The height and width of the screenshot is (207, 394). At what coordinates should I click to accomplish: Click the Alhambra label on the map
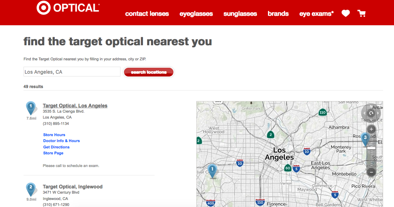click(339, 127)
